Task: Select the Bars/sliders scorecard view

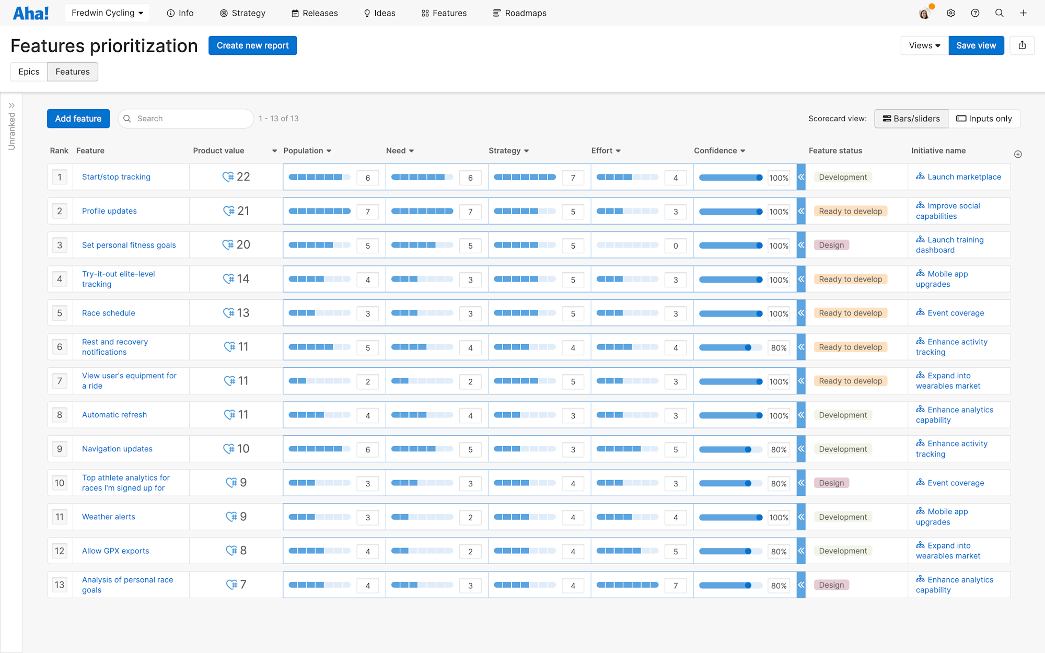Action: click(x=911, y=119)
